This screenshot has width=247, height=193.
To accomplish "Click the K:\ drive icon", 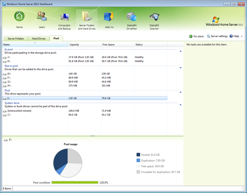I will coord(5,61).
